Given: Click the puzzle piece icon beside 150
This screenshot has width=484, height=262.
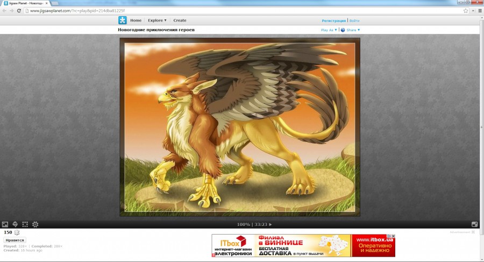Looking at the screenshot, I should [x=17, y=232].
